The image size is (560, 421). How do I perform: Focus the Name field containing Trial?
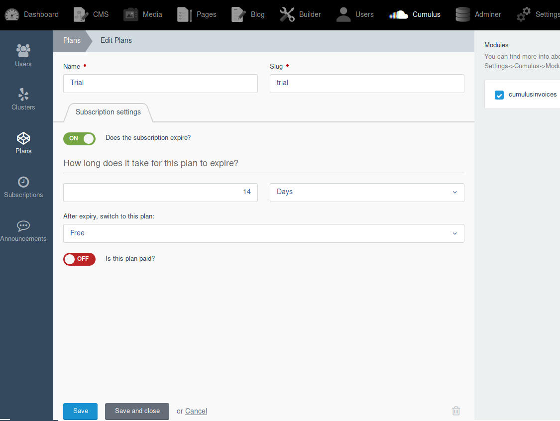coord(160,84)
